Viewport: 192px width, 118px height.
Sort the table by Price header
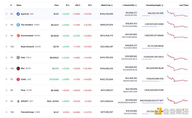(x=57, y=5)
